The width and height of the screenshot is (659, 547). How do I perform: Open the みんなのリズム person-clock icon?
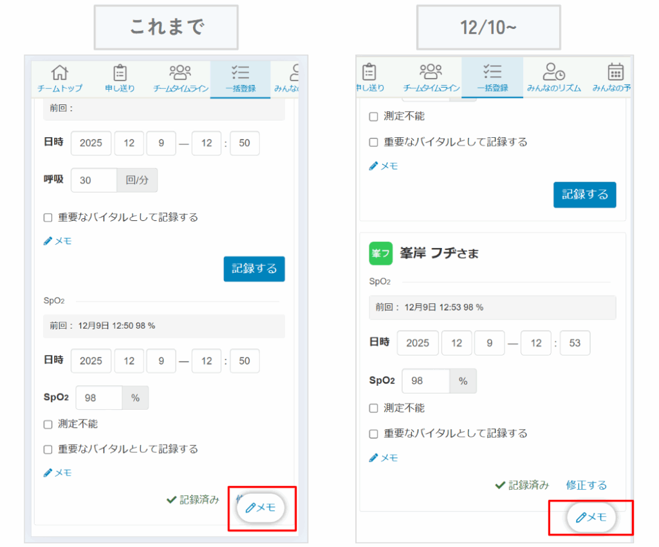553,72
